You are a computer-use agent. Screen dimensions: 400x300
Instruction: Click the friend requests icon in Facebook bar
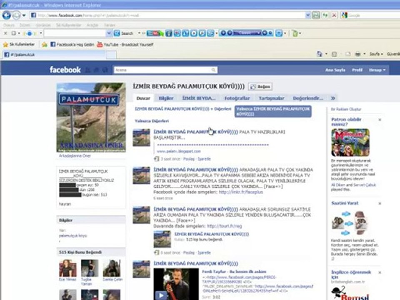tap(88, 70)
